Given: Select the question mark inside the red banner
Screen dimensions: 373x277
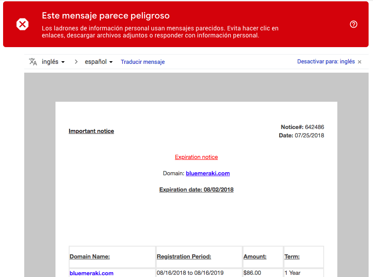Looking at the screenshot, I should (354, 24).
